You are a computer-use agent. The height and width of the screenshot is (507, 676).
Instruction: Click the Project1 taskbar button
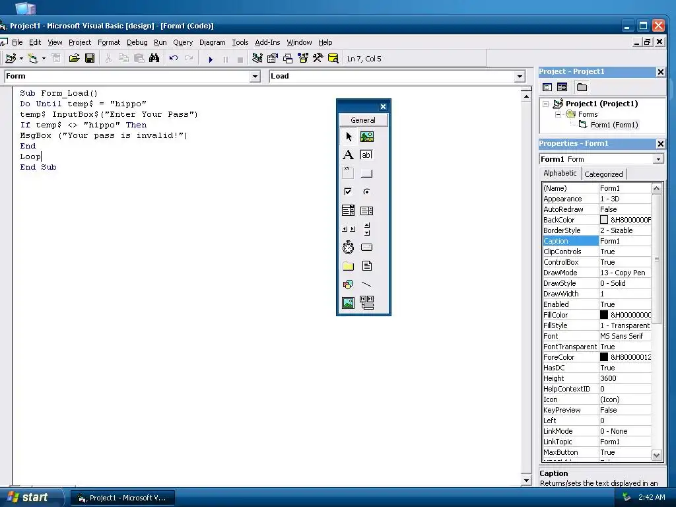(x=123, y=498)
